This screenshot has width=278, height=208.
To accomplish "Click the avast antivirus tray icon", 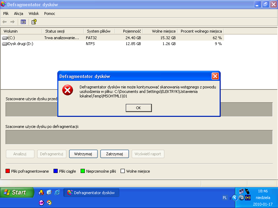I will pyautogui.click(x=242, y=198).
